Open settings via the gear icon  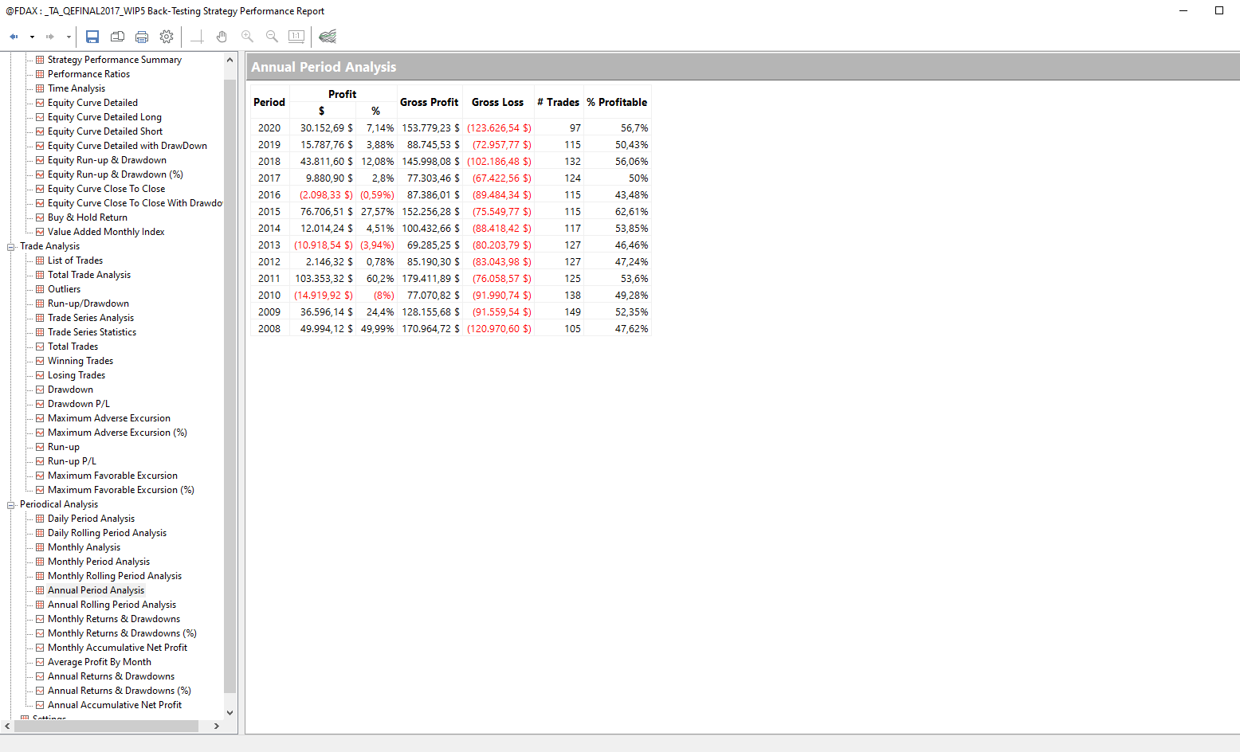(x=167, y=37)
